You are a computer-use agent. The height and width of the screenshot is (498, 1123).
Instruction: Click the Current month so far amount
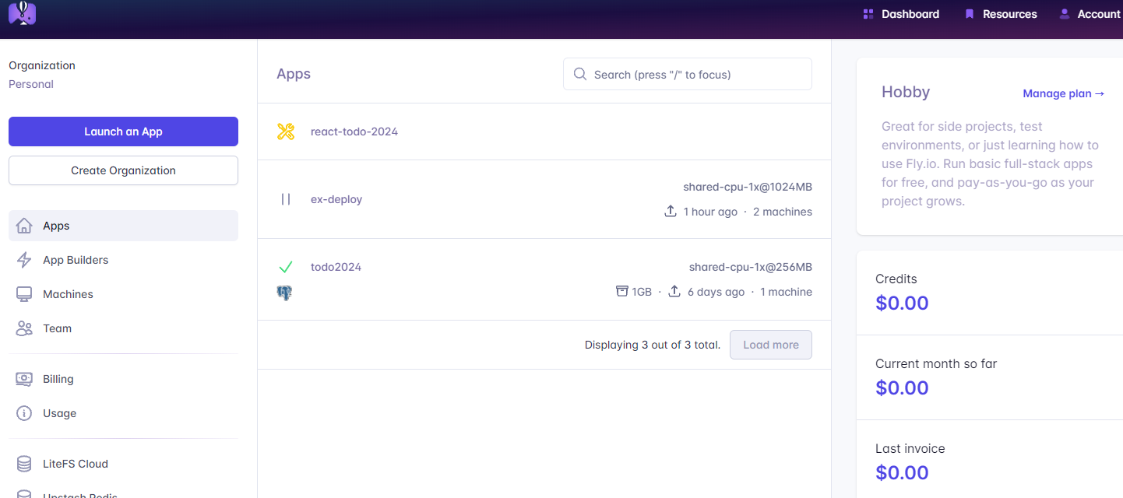[x=902, y=388]
